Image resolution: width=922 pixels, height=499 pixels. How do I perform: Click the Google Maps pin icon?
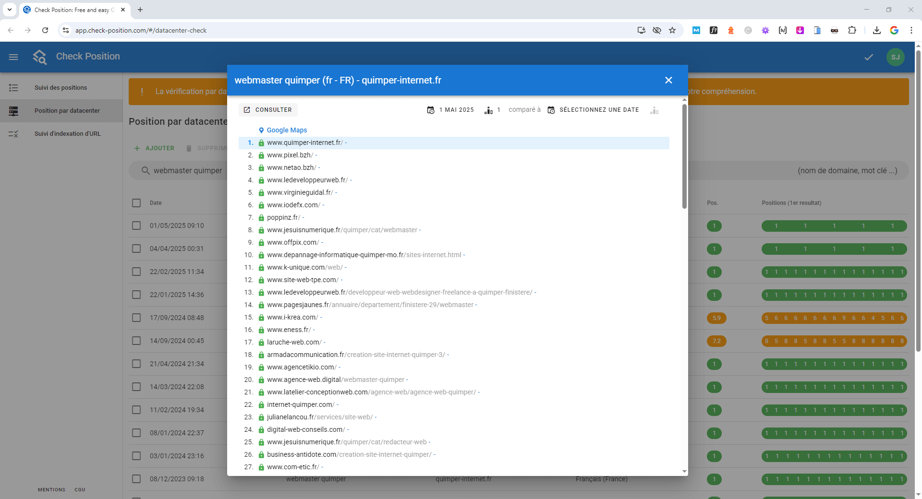pos(261,130)
